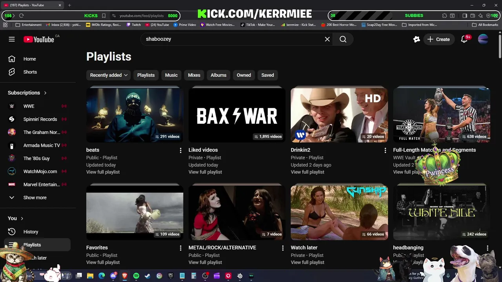Open Discord from the taskbar
Screen dimensions: 502x282
113,276
